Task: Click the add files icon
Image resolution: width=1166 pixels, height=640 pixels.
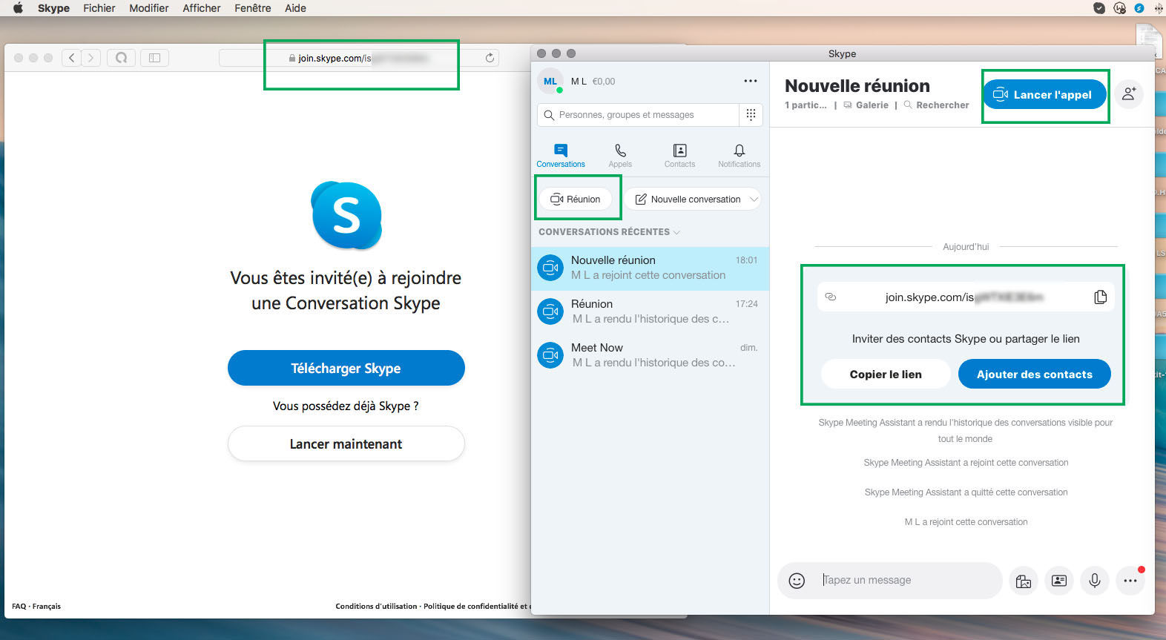Action: pyautogui.click(x=1024, y=581)
